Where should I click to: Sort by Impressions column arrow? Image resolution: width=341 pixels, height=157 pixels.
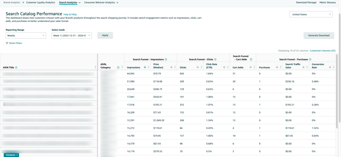(x=145, y=67)
